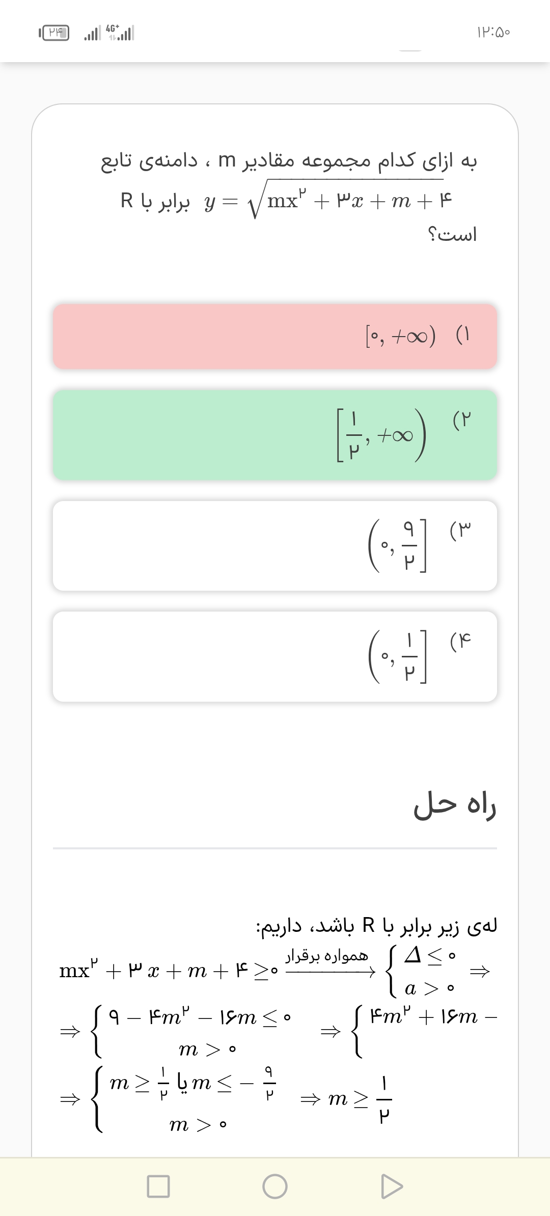
Task: Select red answer option ۱ with [۰, +∞)
Action: click(275, 337)
